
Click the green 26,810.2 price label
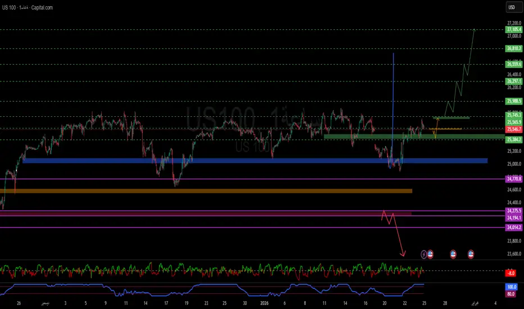514,49
